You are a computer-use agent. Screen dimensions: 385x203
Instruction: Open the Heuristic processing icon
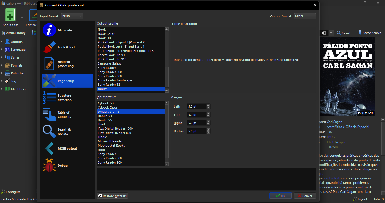coord(49,64)
